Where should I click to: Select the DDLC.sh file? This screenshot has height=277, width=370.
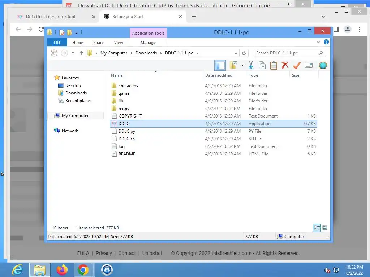pos(214,139)
